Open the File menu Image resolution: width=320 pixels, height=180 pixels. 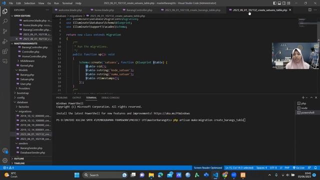11,3
